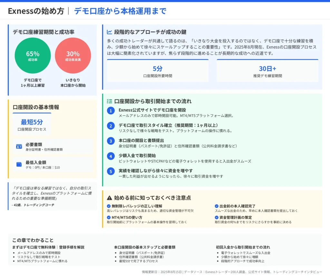This screenshot has height=278, width=330.
Task: Click text 身分証明書・住所確認書類
Action: pos(44,149)
